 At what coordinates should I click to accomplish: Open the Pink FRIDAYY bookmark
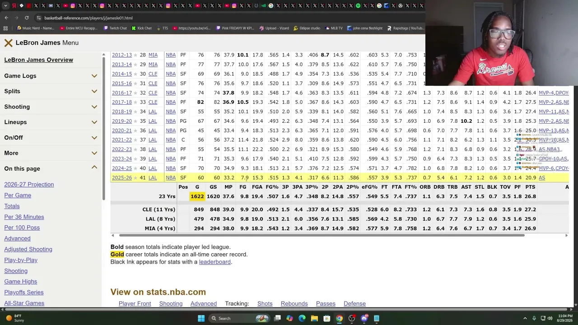235,28
